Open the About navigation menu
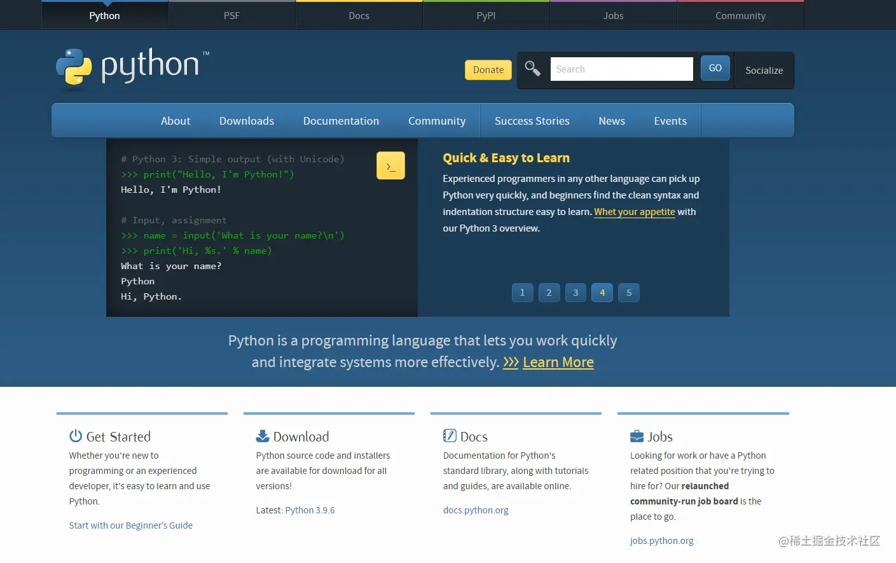This screenshot has width=896, height=563. coord(176,121)
